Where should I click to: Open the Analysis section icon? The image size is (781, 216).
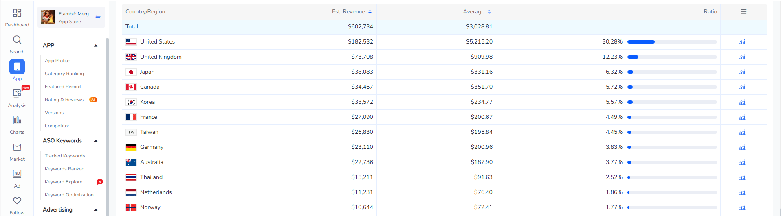(17, 94)
